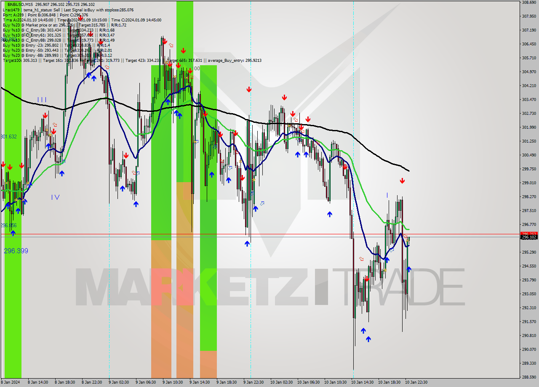Click the 'Point B:306.848' label
This screenshot has height=387, width=539.
coord(43,15)
